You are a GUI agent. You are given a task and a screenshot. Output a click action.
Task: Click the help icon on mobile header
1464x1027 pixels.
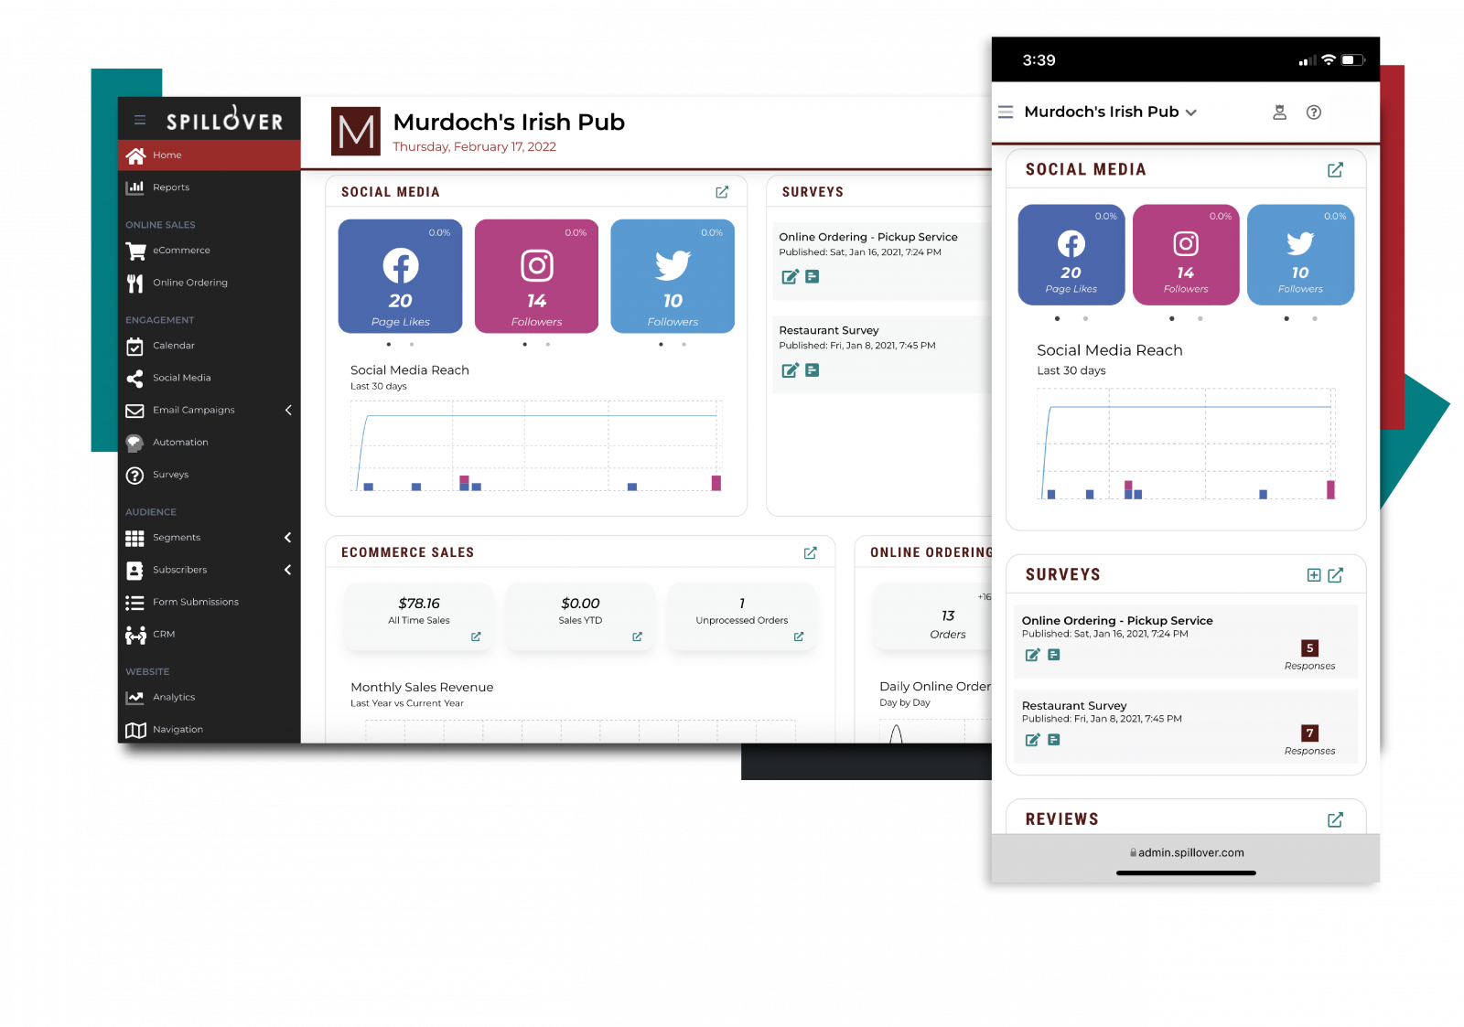[x=1314, y=112]
